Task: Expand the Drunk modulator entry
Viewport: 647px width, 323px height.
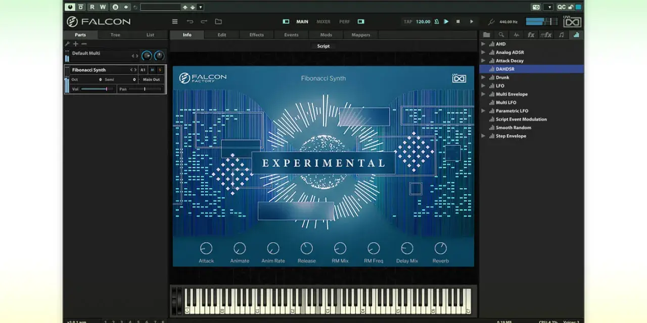Action: point(483,78)
